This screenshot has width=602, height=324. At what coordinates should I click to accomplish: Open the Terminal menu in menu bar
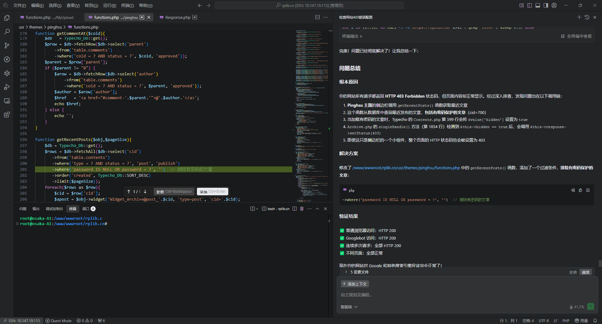point(127,5)
